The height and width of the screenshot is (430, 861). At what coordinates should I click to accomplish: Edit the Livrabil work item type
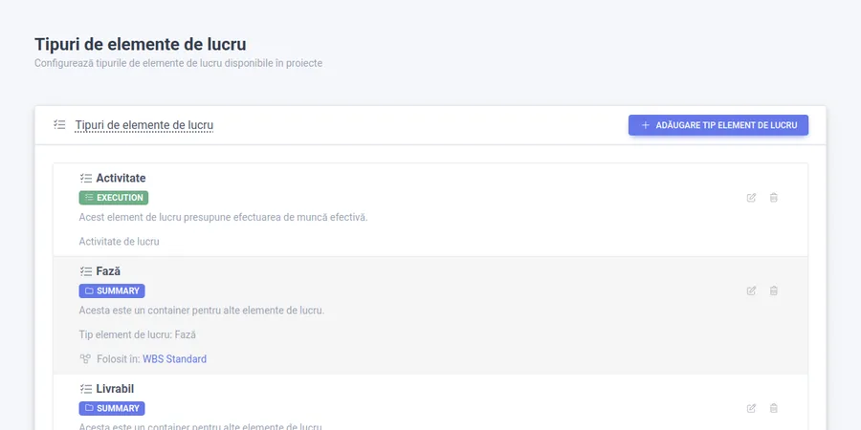[751, 408]
